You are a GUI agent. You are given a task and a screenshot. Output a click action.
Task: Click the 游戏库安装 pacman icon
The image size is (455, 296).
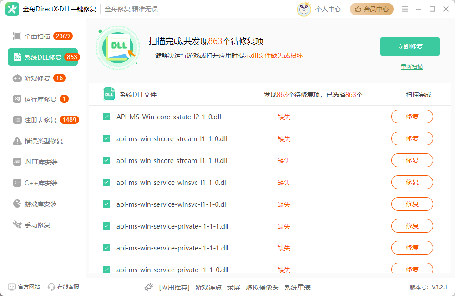tap(17, 204)
